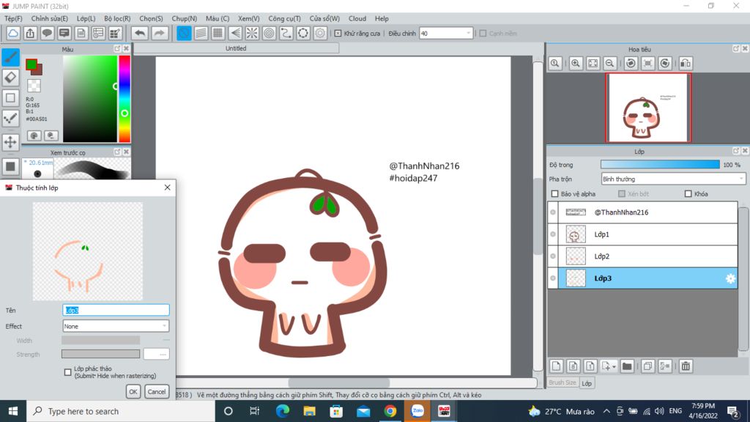Click OK in Thuộc tính lớp dialog

133,391
